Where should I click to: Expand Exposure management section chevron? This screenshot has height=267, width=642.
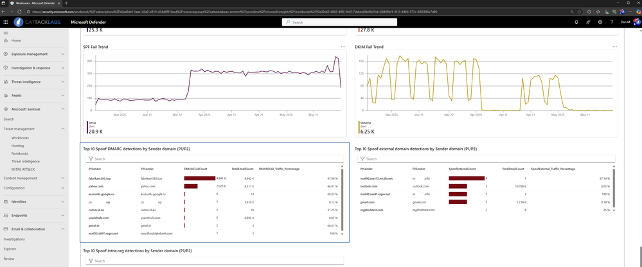pos(62,54)
